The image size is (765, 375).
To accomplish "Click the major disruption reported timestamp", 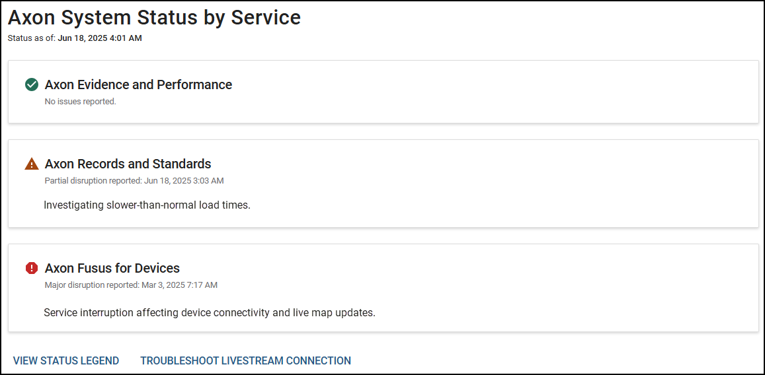I will point(131,285).
